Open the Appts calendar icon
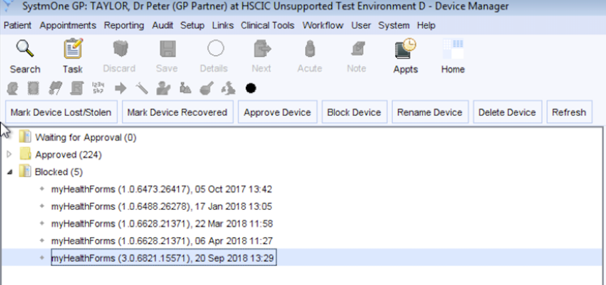Viewport: 606px width, 285px height. pyautogui.click(x=405, y=48)
